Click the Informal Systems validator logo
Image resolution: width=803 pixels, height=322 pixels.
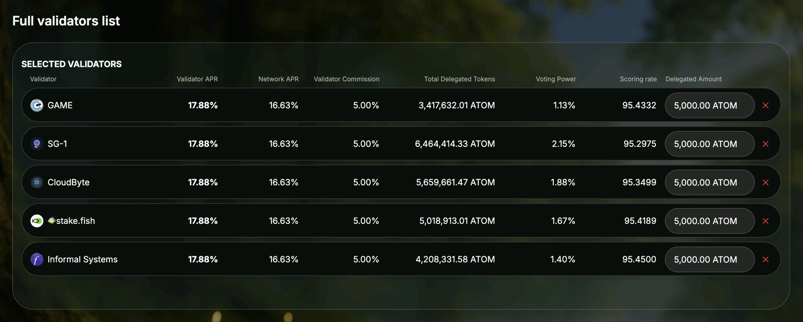pos(37,259)
